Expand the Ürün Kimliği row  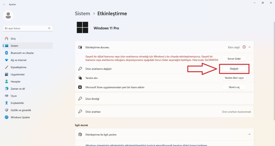point(164,99)
